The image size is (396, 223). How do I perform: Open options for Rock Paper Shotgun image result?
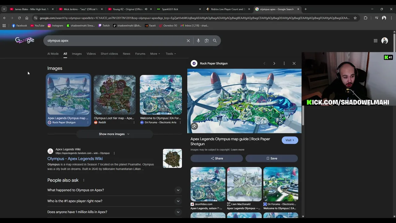point(88,122)
